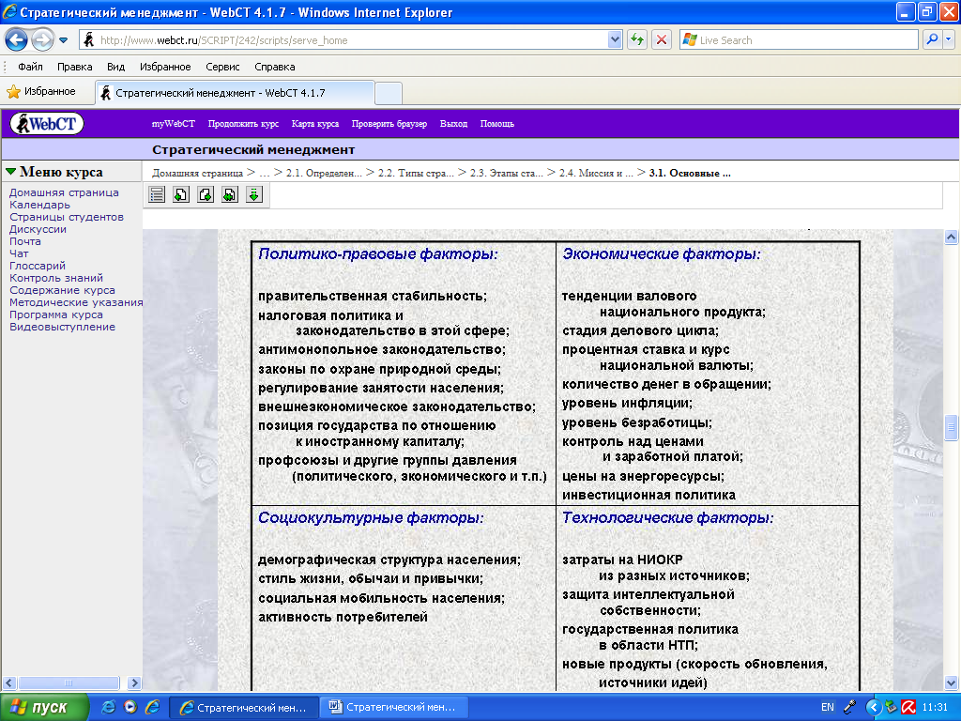The height and width of the screenshot is (721, 961).
Task: Click browser Back arrow button
Action: (x=17, y=40)
